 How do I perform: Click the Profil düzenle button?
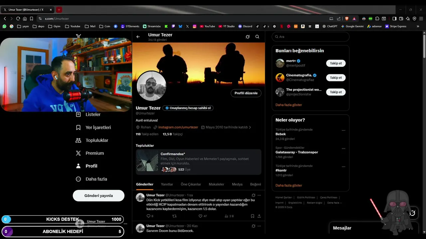pyautogui.click(x=246, y=93)
